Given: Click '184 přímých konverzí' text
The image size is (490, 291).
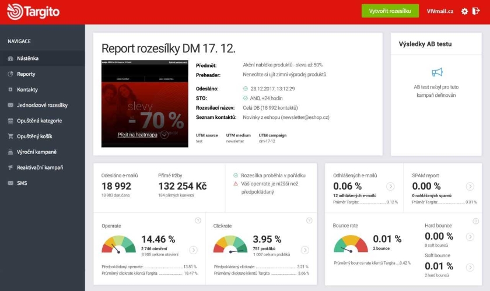Looking at the screenshot, I should (176, 195).
